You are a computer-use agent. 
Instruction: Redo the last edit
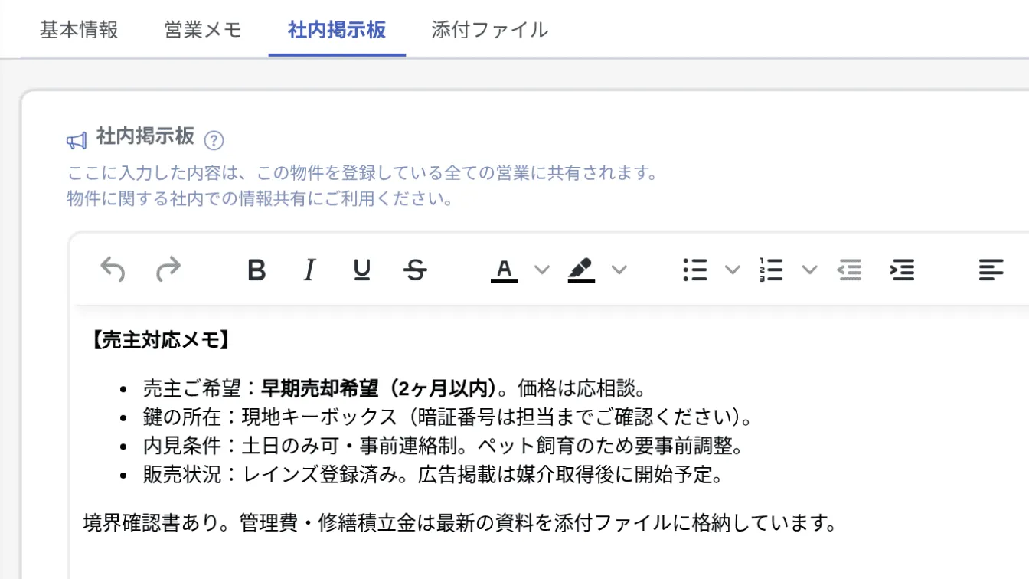[x=168, y=270]
